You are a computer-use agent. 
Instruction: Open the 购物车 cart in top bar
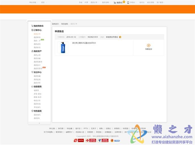click(x=118, y=3)
